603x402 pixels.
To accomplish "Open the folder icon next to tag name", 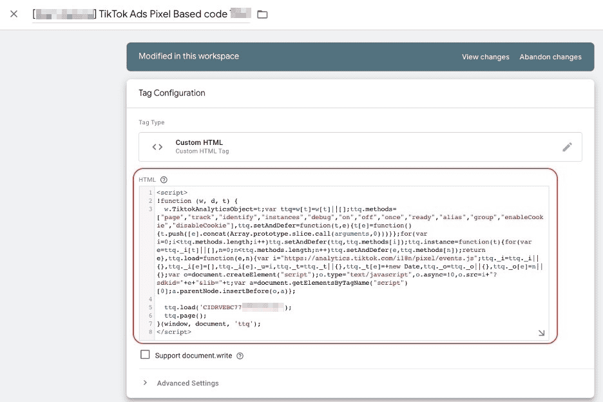I will point(262,15).
